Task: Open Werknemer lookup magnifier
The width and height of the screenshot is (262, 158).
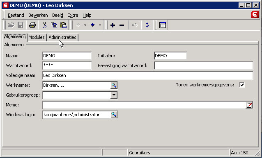Action: click(x=114, y=86)
